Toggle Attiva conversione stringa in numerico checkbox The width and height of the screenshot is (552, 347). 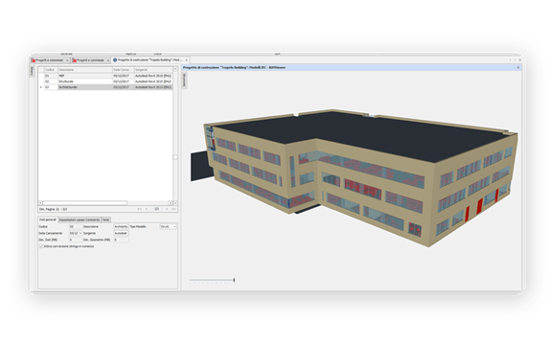[x=41, y=246]
